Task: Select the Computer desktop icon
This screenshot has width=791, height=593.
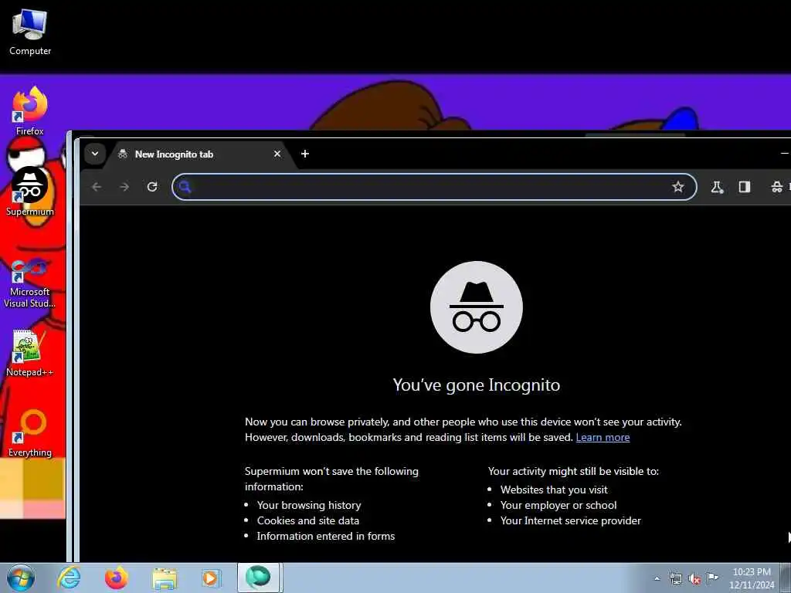Action: [30, 32]
